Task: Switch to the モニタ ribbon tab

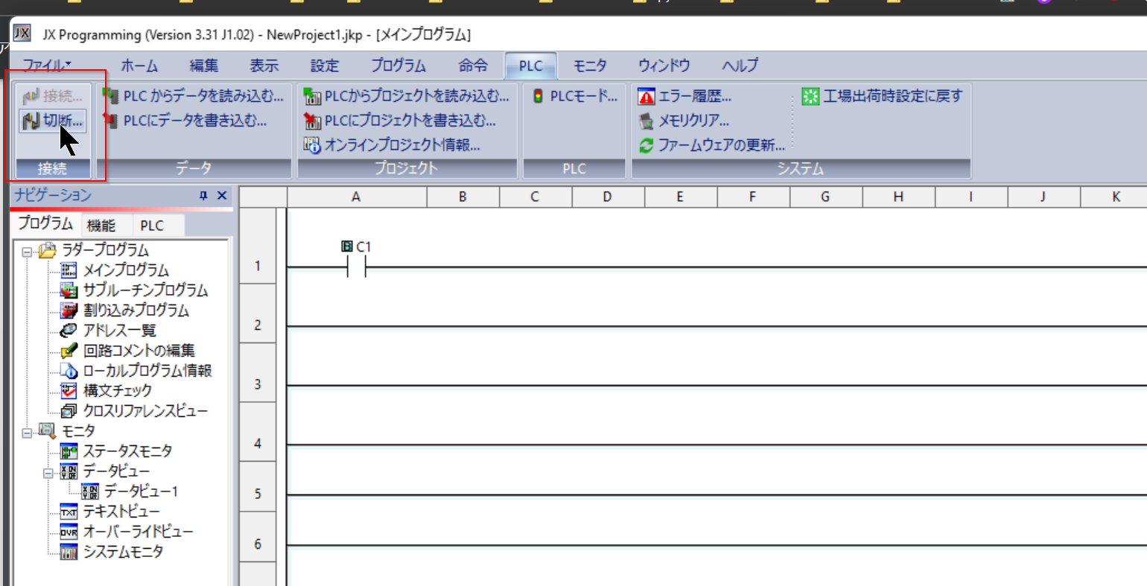Action: (x=590, y=66)
